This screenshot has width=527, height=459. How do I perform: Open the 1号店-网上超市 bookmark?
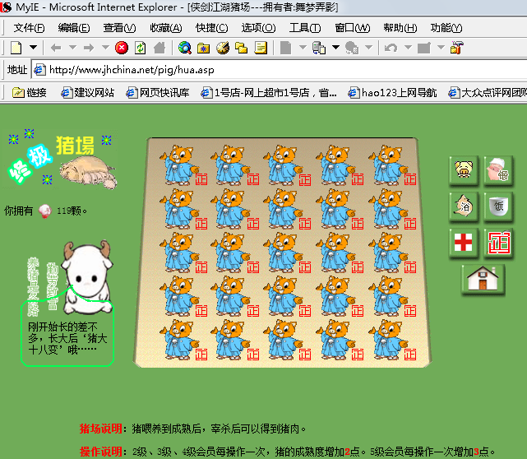pos(269,92)
